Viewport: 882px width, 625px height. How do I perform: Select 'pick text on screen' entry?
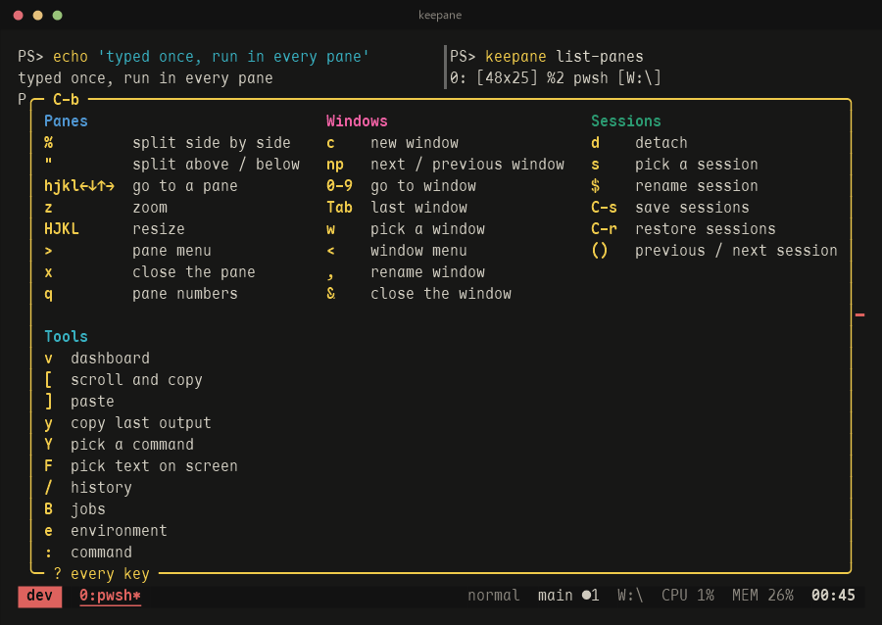pos(154,466)
